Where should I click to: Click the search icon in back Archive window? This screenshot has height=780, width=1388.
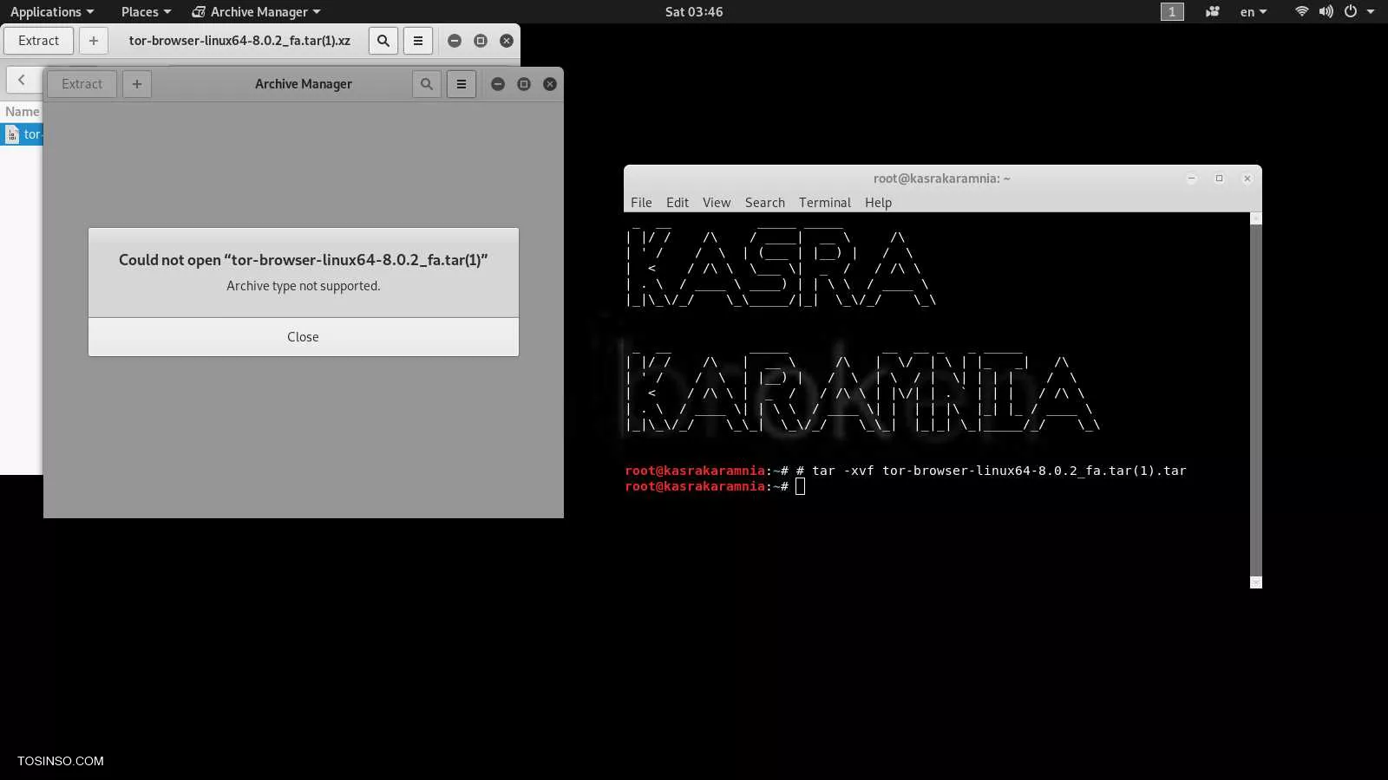(383, 41)
